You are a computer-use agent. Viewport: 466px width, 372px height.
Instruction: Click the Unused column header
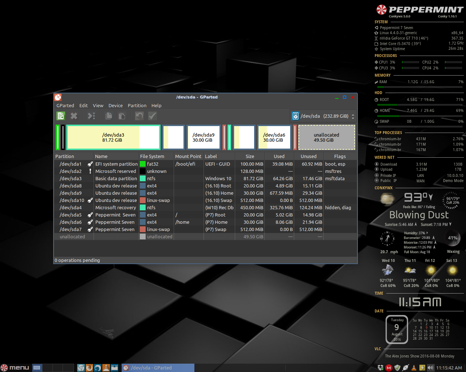[x=309, y=156]
